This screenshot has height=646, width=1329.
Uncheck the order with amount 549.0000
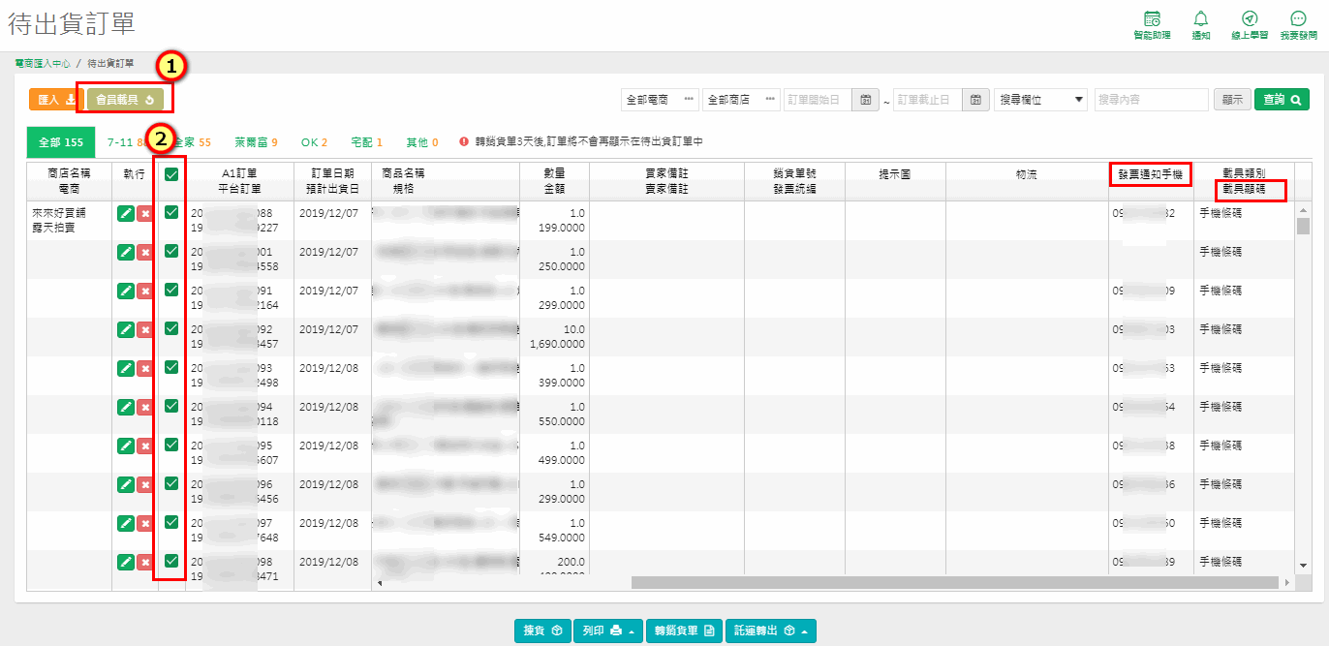[x=171, y=522]
